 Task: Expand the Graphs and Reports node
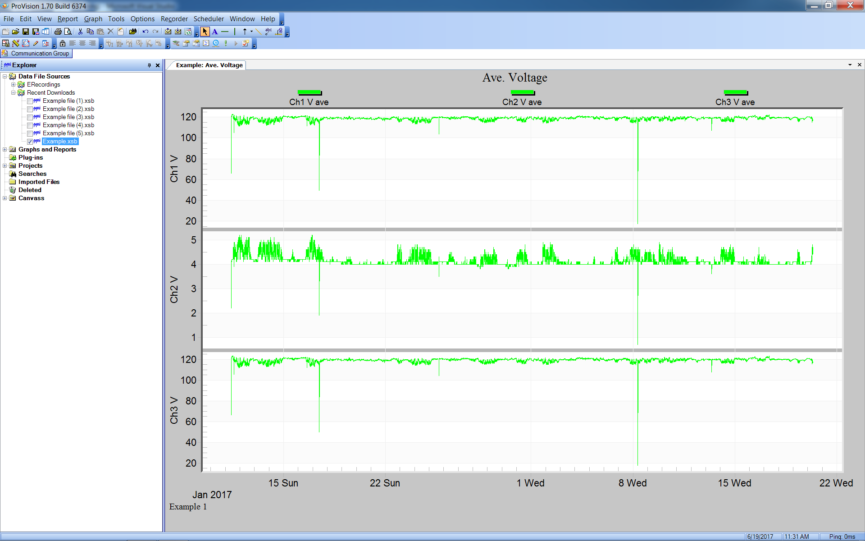[5, 149]
